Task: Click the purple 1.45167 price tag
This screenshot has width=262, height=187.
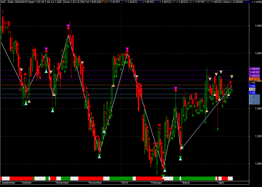Action: (x=255, y=72)
